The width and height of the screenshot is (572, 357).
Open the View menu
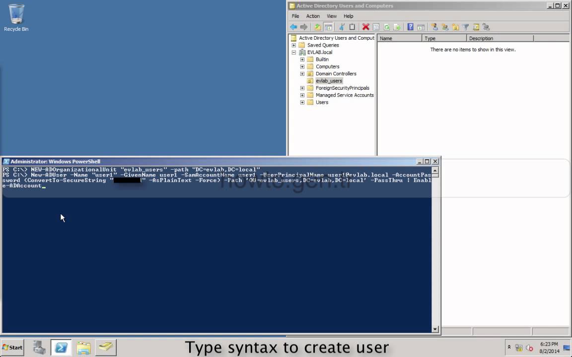tap(332, 16)
